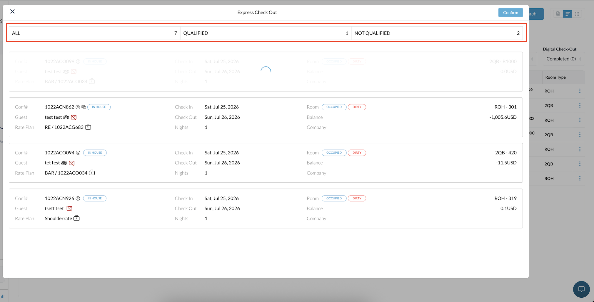Click no-email icon beside tet test

click(x=71, y=163)
